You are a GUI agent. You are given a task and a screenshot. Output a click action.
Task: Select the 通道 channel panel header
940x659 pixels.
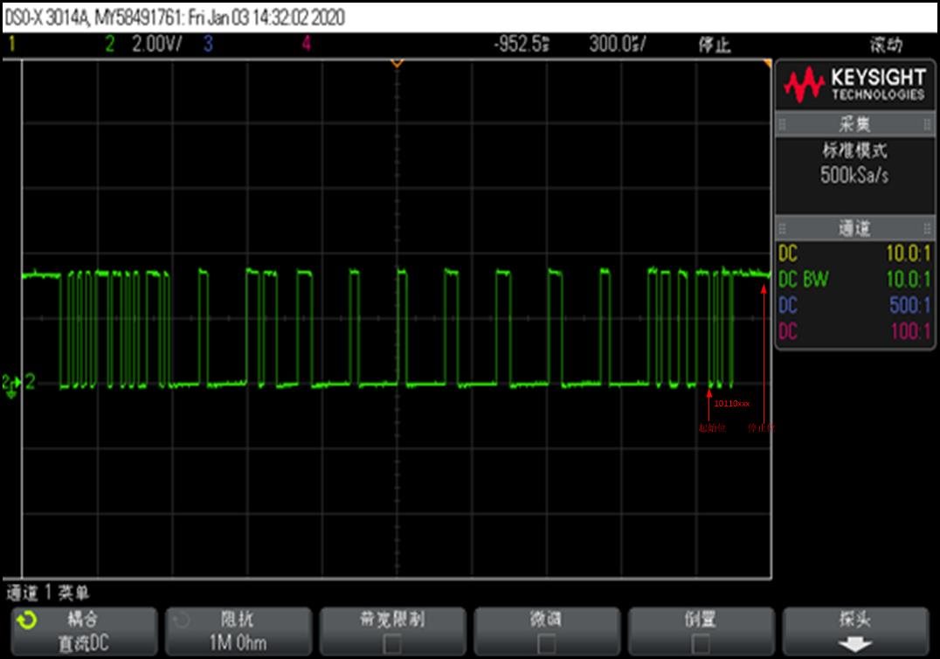854,228
